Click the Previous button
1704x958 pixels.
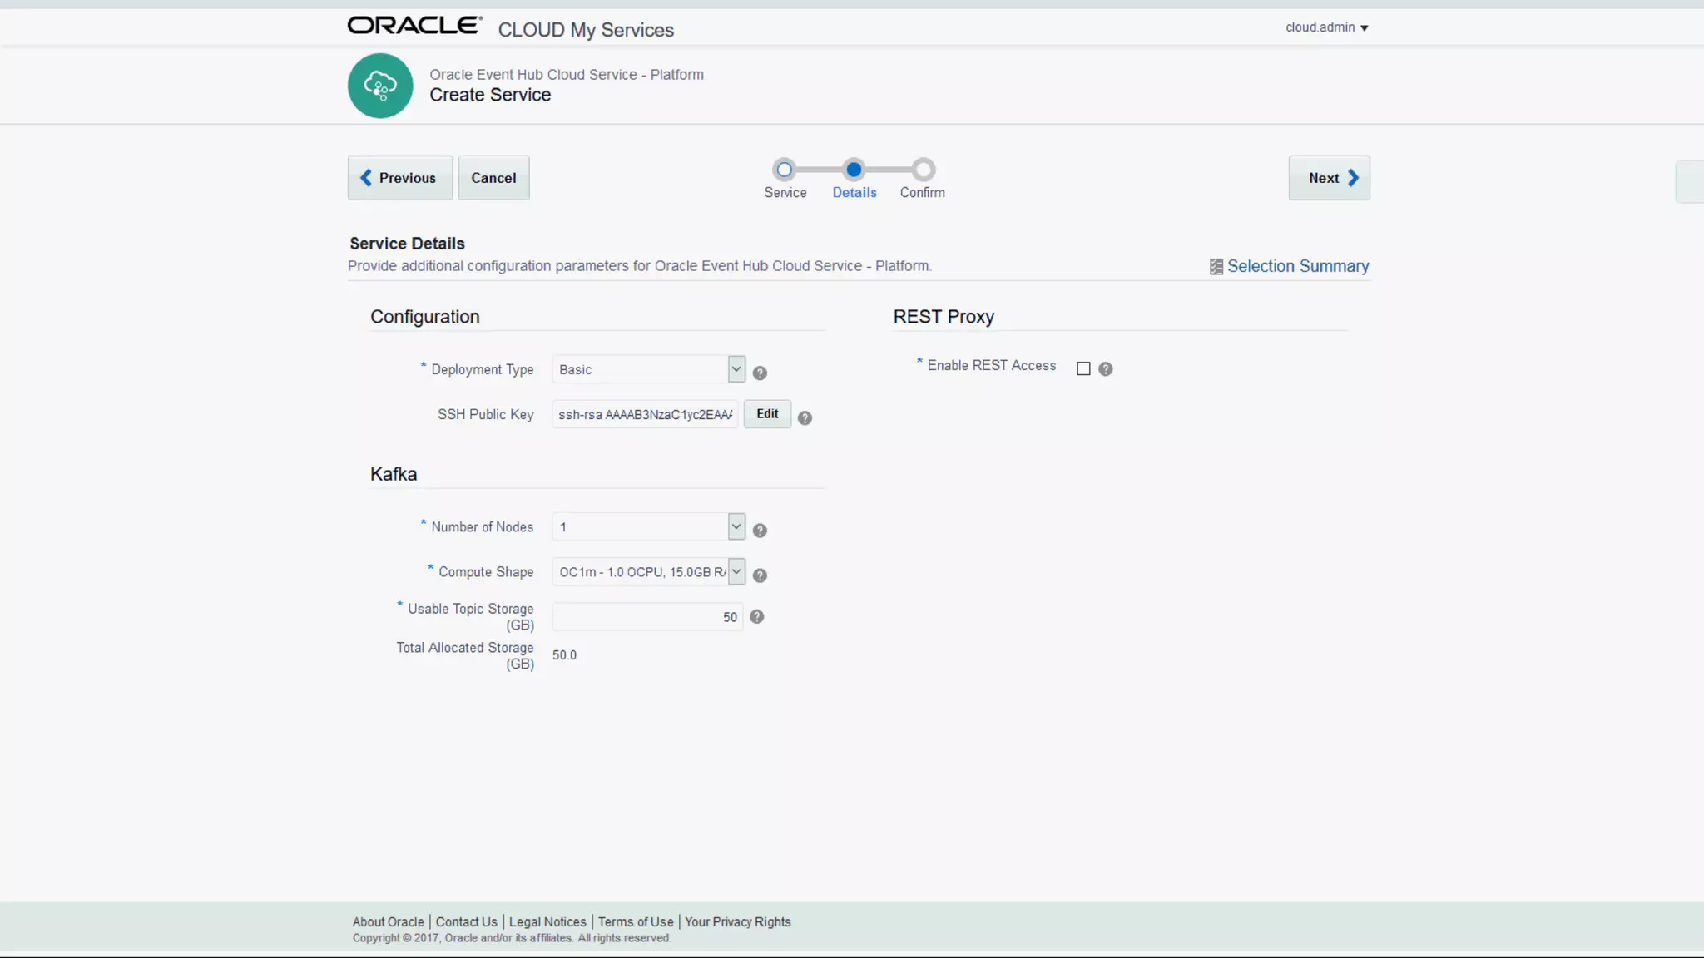399,178
